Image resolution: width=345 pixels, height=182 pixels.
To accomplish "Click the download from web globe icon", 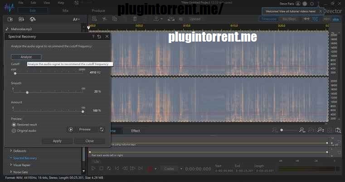I will pos(33,19).
